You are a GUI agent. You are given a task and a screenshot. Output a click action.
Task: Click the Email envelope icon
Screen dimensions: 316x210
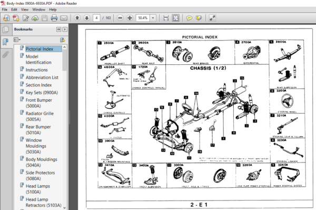64,18
